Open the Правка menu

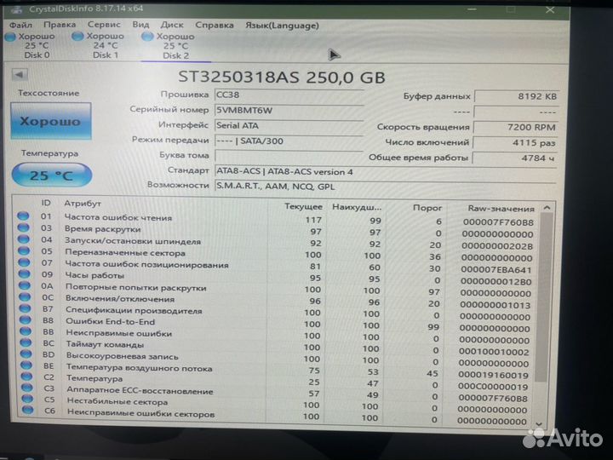[x=60, y=25]
